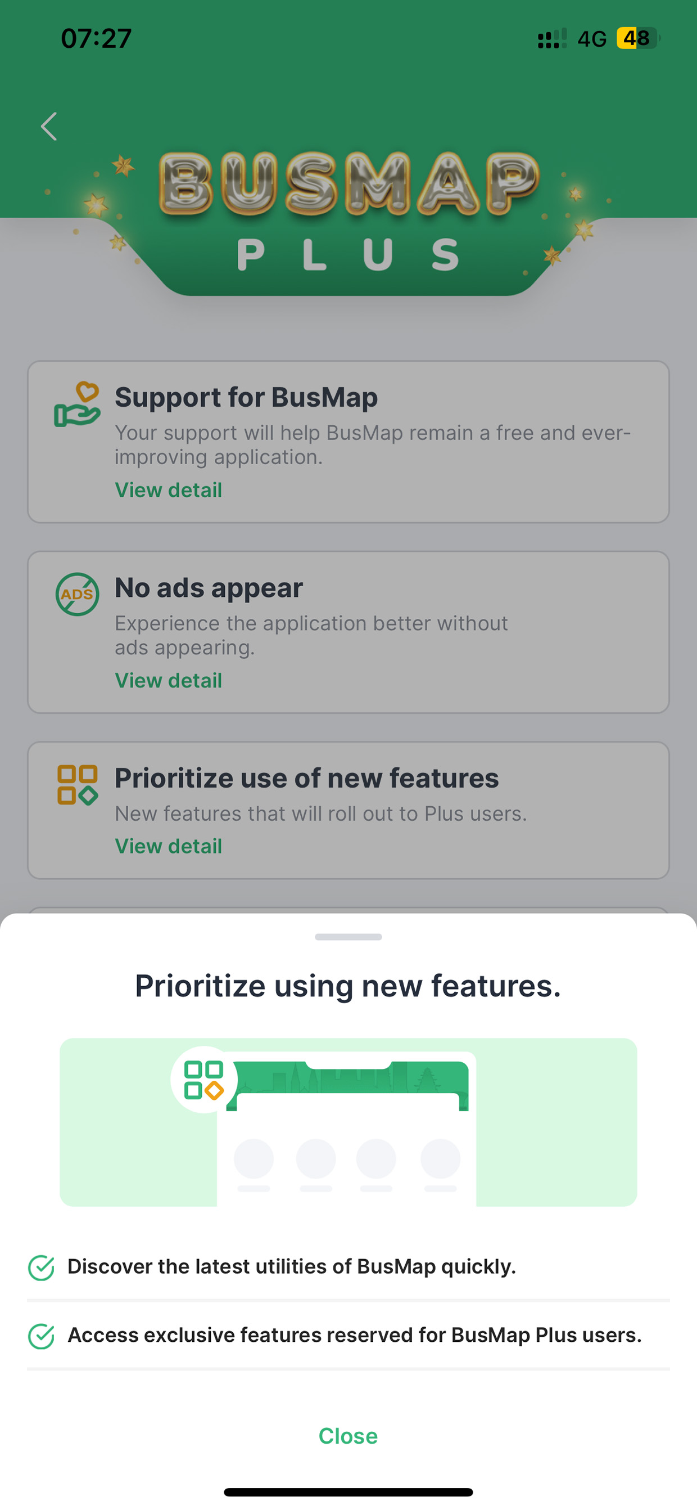Tap the clock time in status bar

pos(96,39)
